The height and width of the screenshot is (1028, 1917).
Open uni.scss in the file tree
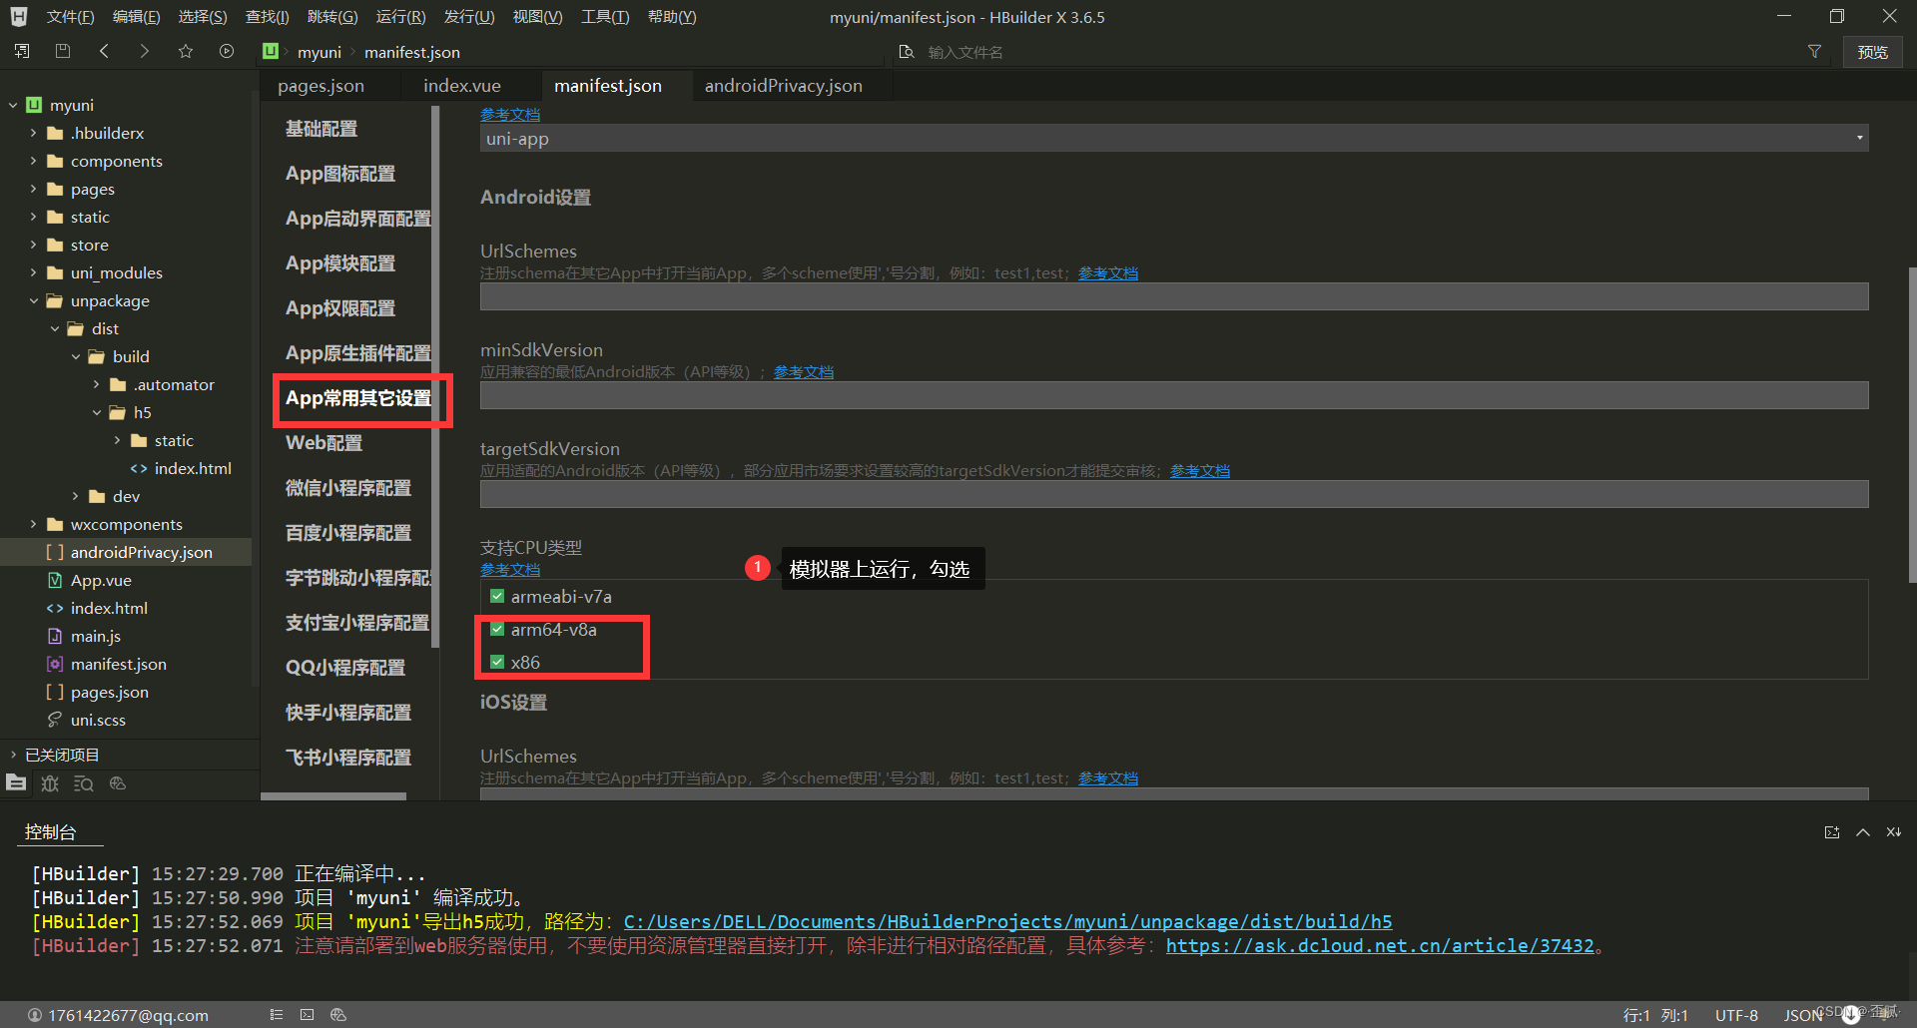(x=98, y=720)
